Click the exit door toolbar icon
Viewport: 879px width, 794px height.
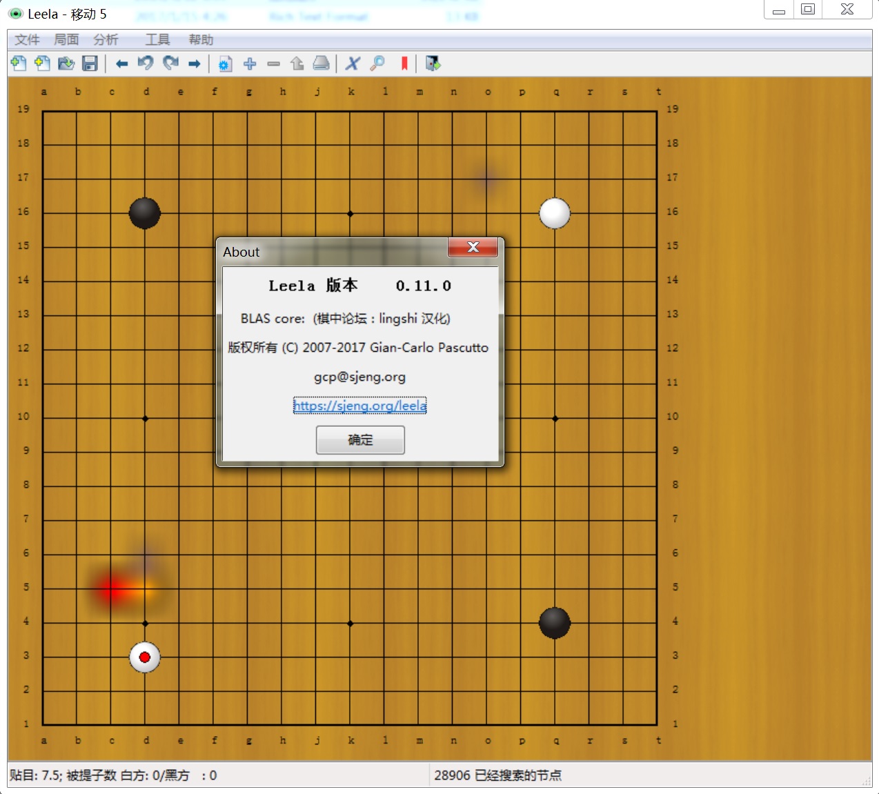(433, 63)
